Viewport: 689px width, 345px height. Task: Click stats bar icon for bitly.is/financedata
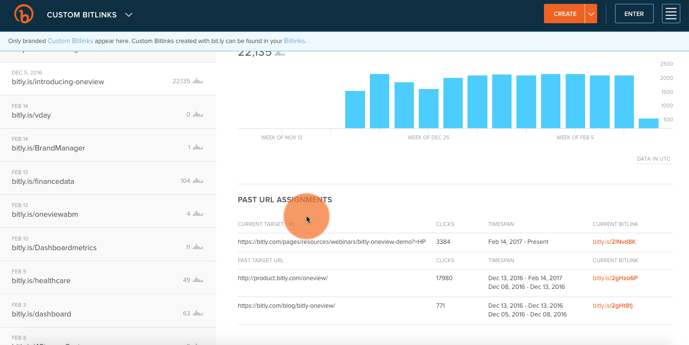pyautogui.click(x=198, y=181)
